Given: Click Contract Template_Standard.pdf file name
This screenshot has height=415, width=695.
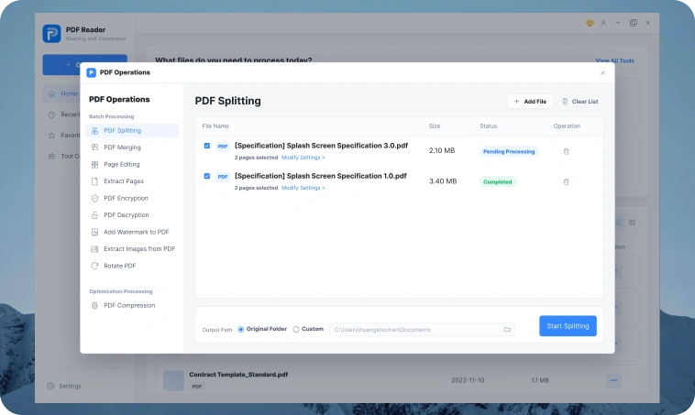Looking at the screenshot, I should click(x=238, y=375).
